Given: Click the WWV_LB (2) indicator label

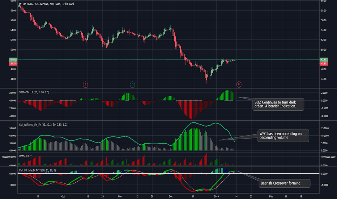Looking at the screenshot, I should [x=26, y=156].
